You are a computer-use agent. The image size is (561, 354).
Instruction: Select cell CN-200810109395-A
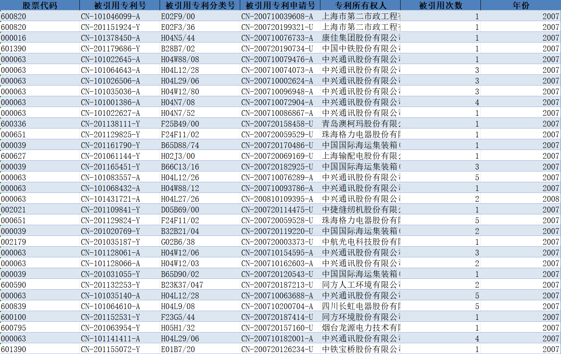click(280, 199)
